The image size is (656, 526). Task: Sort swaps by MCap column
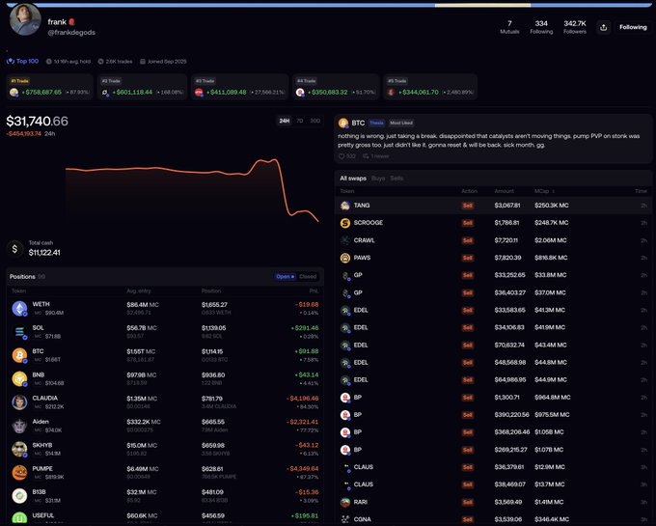point(544,191)
